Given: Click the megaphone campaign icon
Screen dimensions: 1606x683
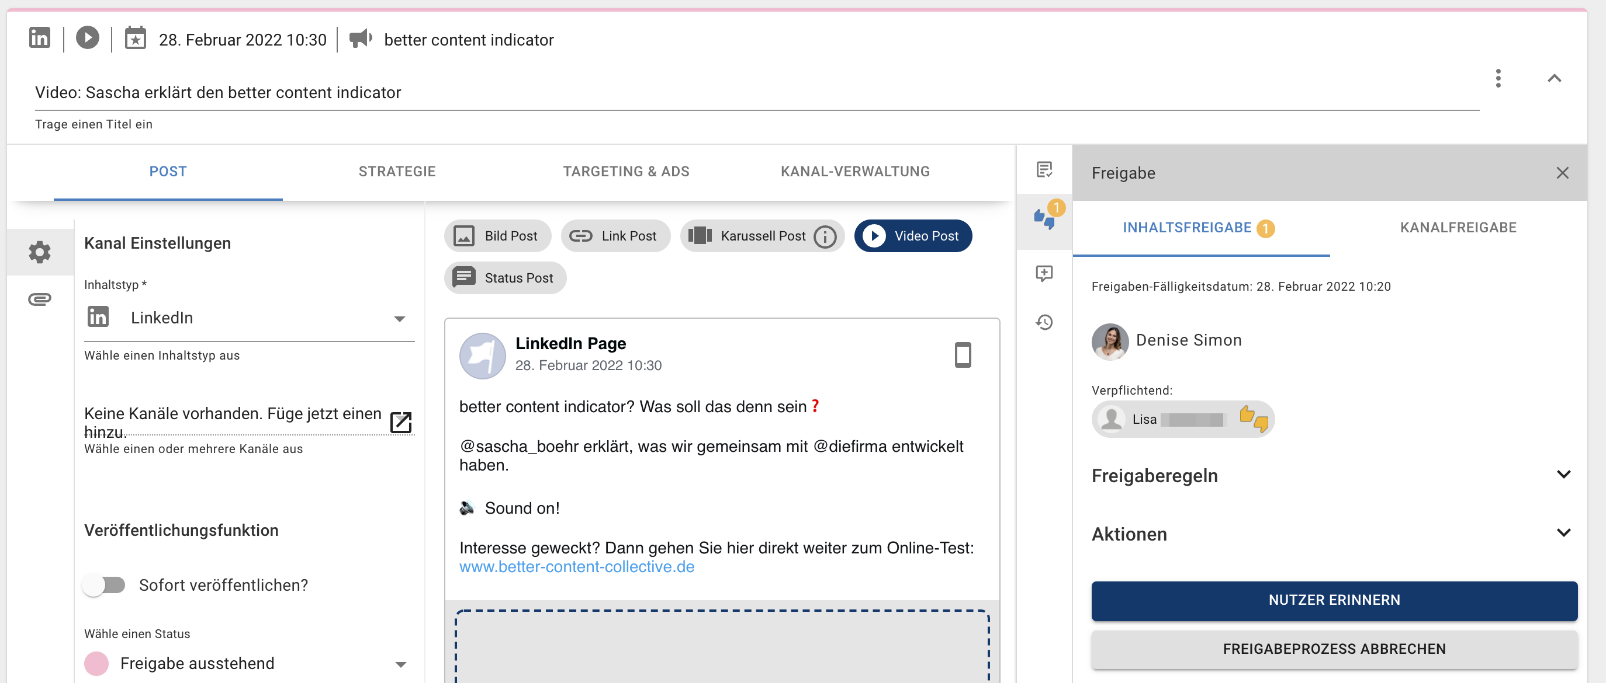Looking at the screenshot, I should 361,39.
